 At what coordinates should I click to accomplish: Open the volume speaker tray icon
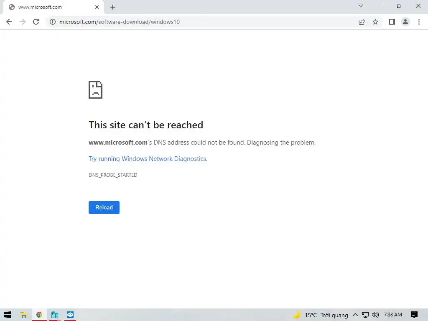tap(375, 315)
